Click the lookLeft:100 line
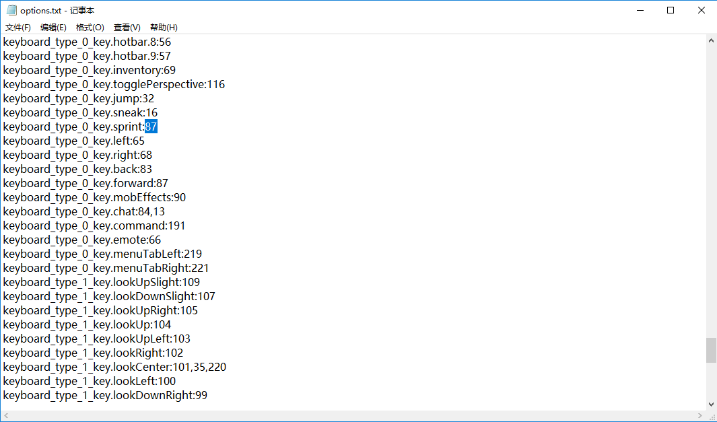 pyautogui.click(x=89, y=382)
